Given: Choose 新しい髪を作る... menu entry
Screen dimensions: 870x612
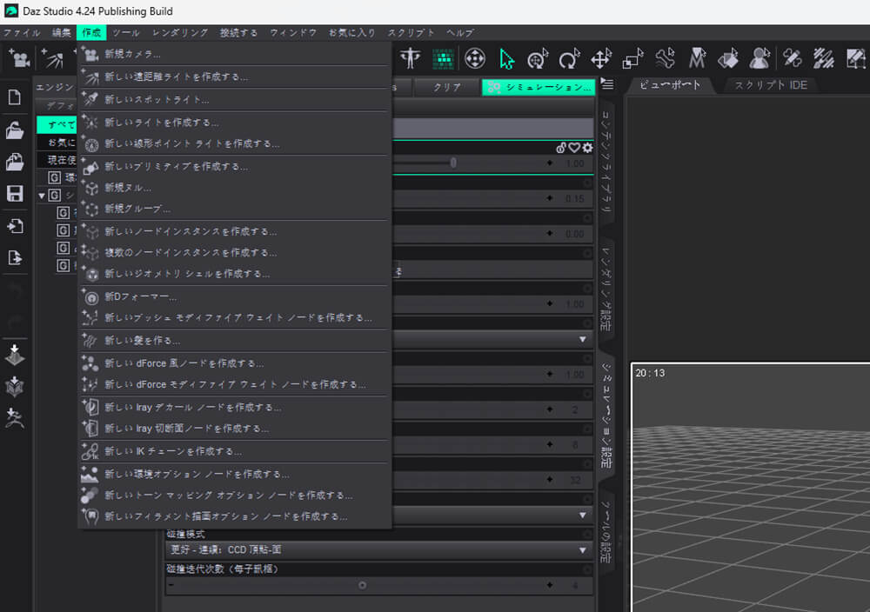Looking at the screenshot, I should (235, 341).
